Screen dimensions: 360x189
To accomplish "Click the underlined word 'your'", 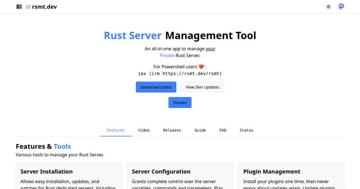I will 211,49.
